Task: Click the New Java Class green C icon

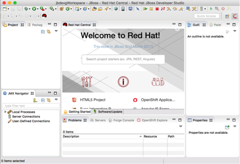Action: tap(67, 9)
